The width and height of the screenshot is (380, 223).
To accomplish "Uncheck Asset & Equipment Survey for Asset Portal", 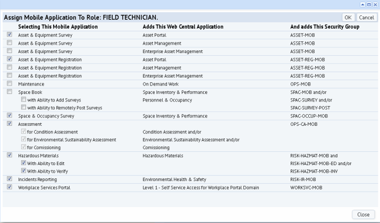I will pos(10,36).
